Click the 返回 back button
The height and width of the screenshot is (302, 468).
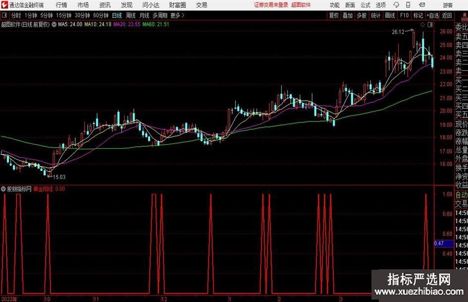point(447,15)
